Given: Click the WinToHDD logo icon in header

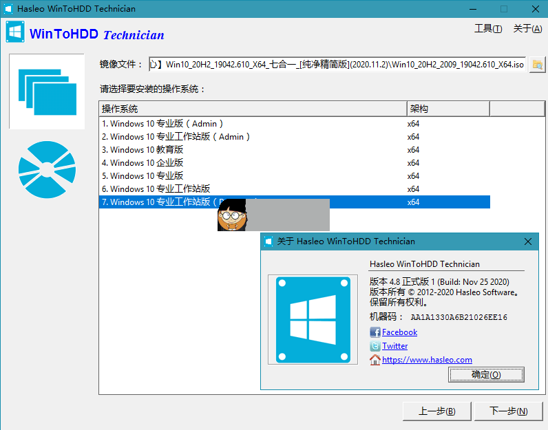Looking at the screenshot, I should (x=15, y=32).
